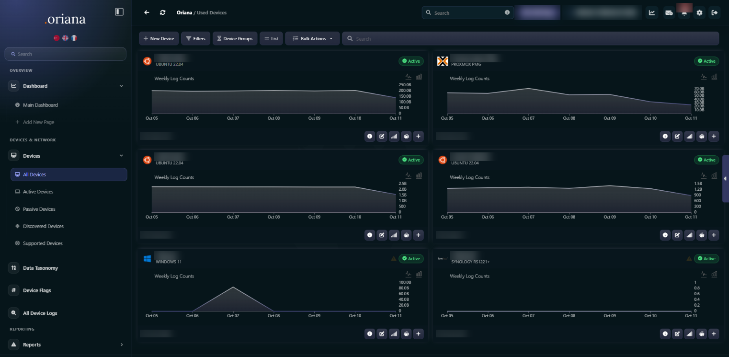The image size is (729, 357).
Task: Select Supported Devices in sidebar
Action: tap(43, 243)
